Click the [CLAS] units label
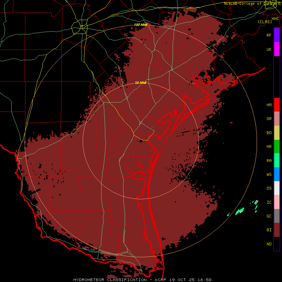This screenshot has width=282, height=282. pos(265,22)
